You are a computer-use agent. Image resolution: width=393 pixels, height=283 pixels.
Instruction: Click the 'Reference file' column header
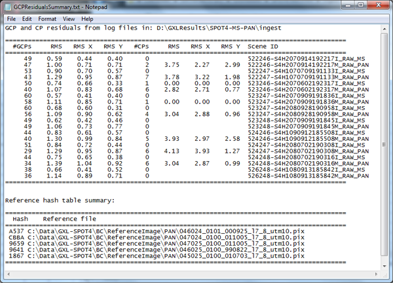tap(69, 219)
